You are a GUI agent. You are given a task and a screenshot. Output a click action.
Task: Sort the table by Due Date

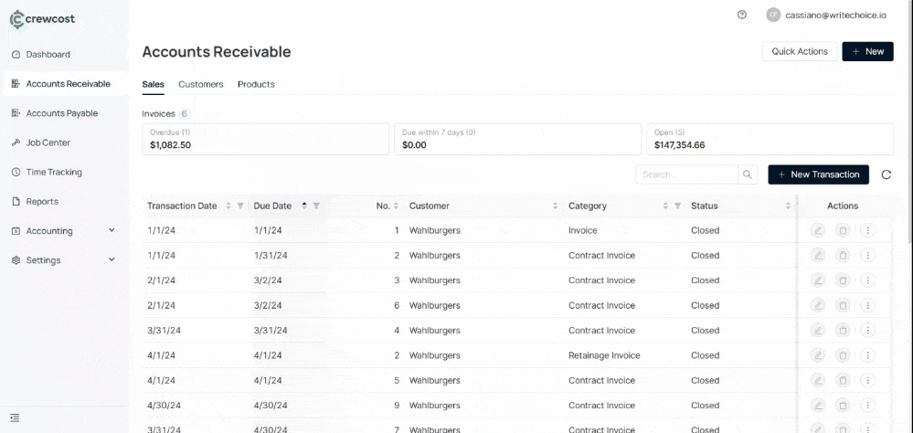pyautogui.click(x=304, y=206)
